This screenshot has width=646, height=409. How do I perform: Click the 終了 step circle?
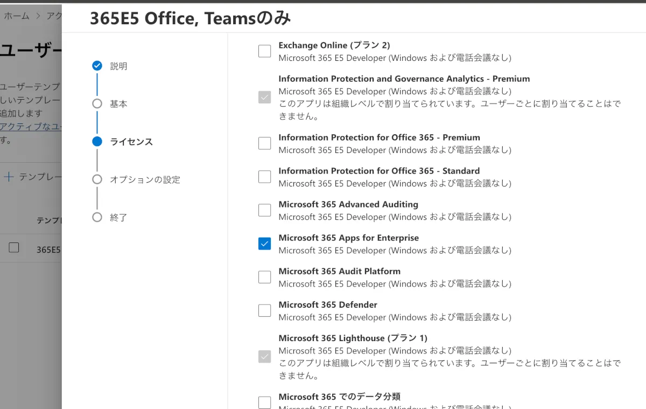97,217
